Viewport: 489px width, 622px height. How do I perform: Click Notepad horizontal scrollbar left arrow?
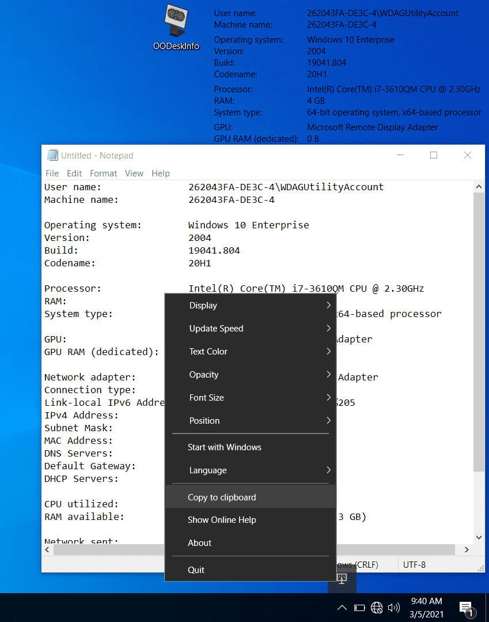point(47,549)
